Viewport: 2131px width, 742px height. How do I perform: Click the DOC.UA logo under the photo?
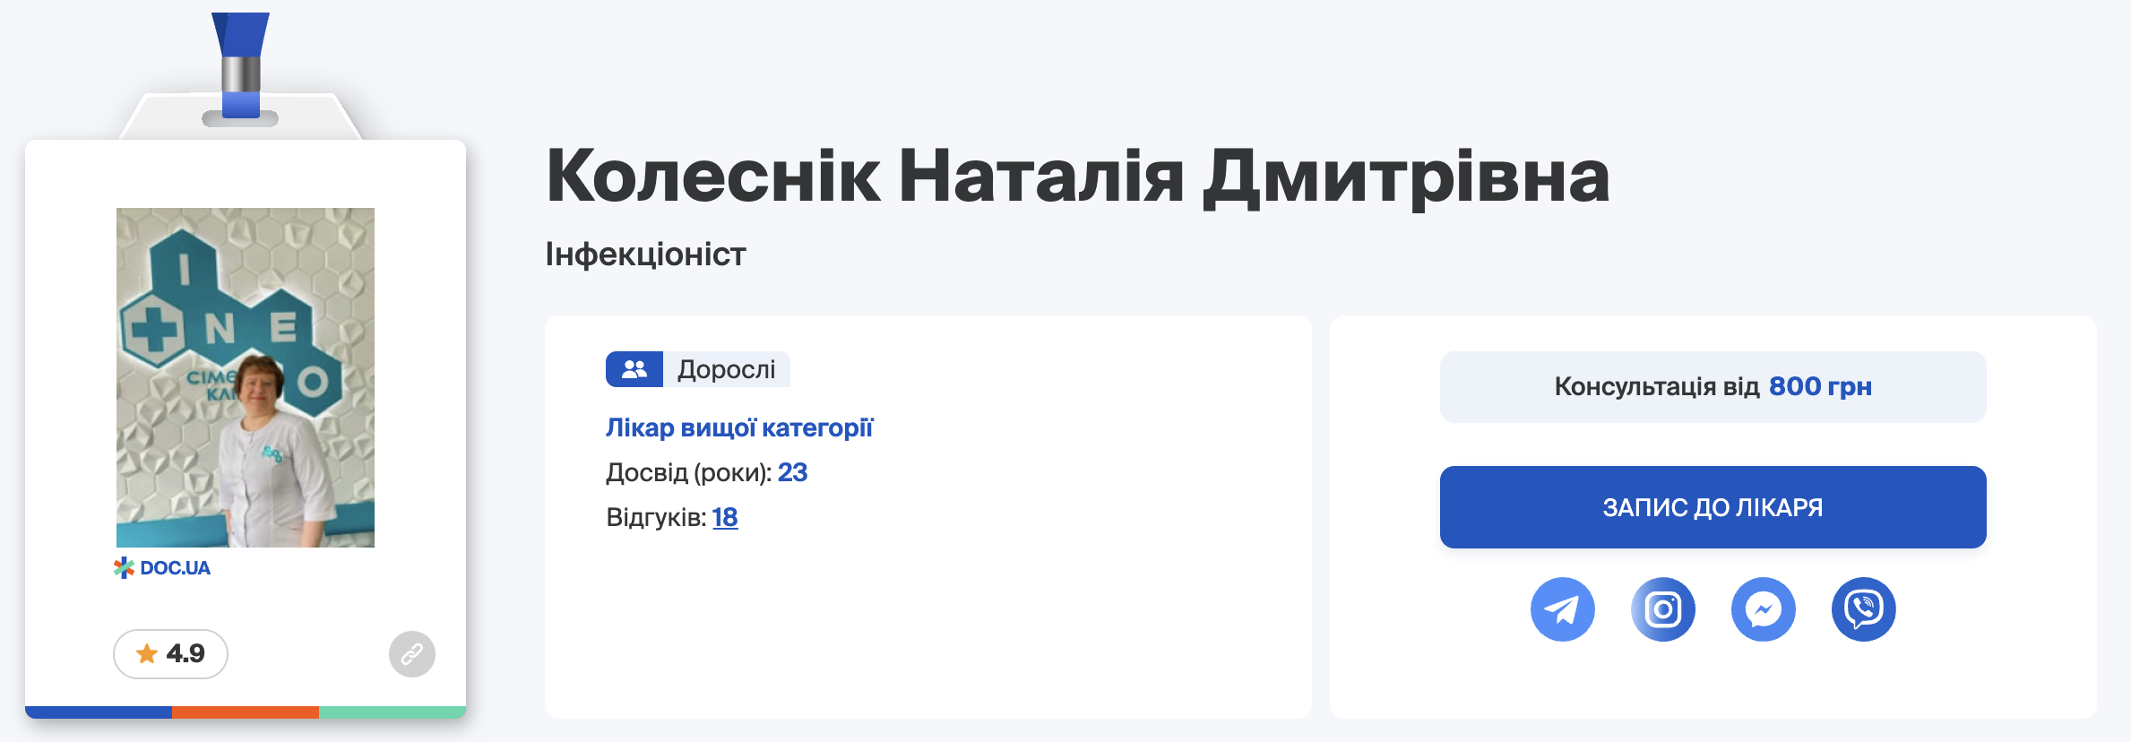point(162,568)
